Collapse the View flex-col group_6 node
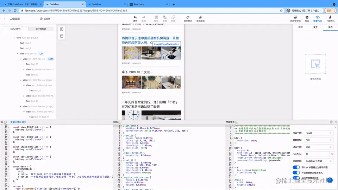The height and width of the screenshot is (190, 338). [14, 38]
